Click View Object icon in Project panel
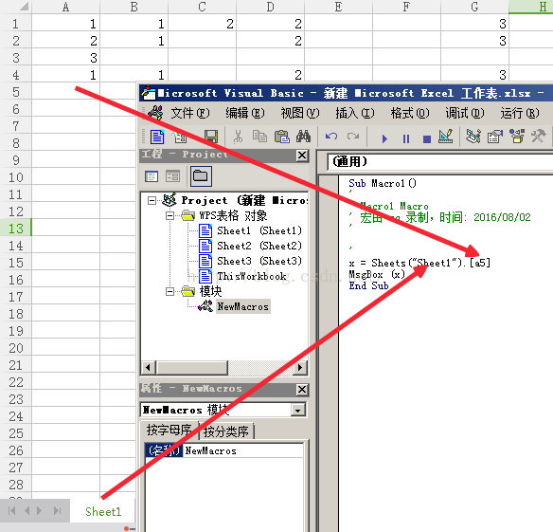This screenshot has width=553, height=532. (172, 176)
